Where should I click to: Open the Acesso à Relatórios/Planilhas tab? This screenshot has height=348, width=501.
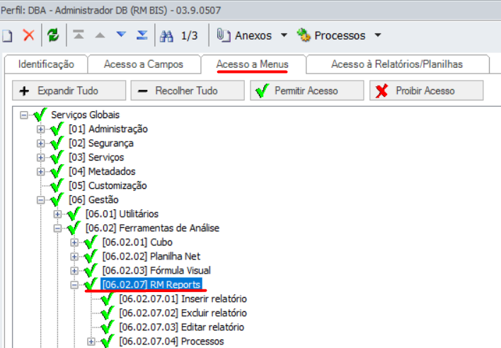397,64
